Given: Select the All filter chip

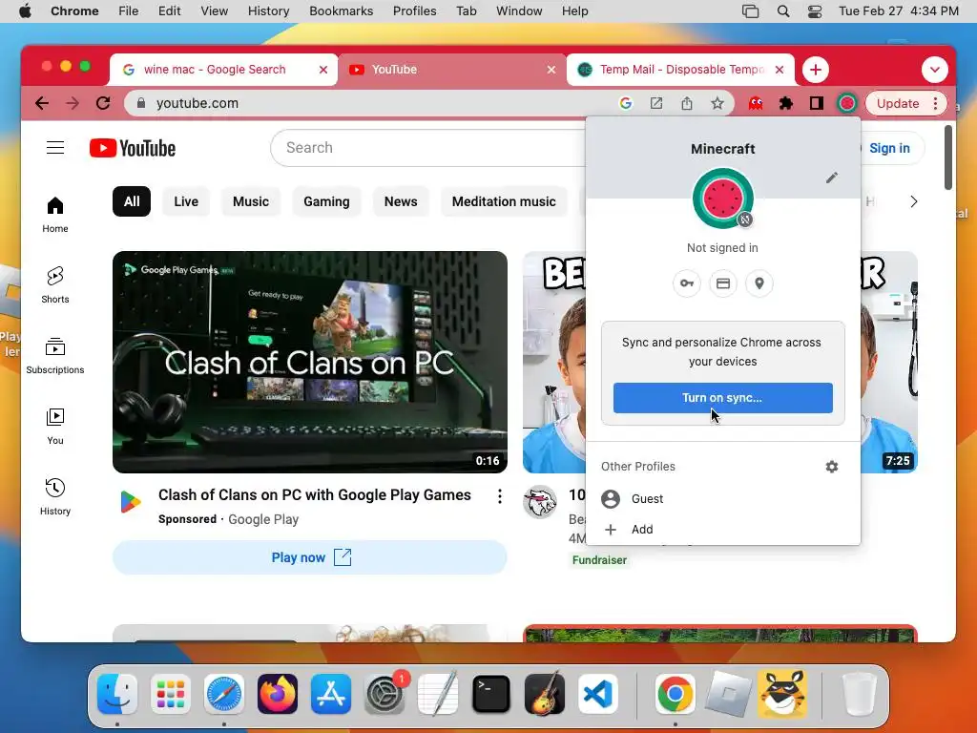Looking at the screenshot, I should [132, 201].
